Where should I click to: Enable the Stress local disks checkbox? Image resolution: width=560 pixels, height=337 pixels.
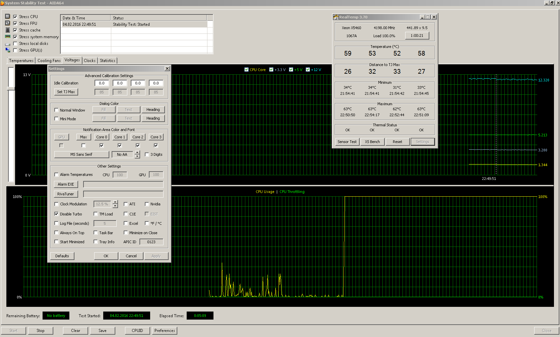(x=15, y=44)
